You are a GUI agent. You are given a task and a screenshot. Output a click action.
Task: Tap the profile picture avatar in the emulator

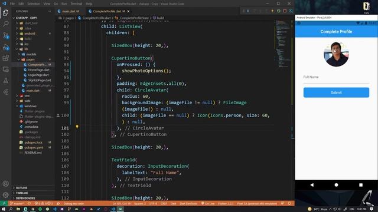point(336,54)
